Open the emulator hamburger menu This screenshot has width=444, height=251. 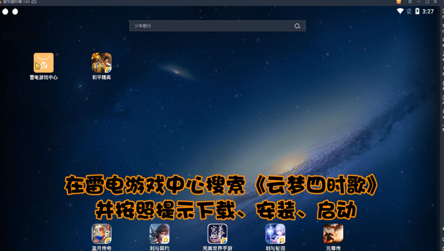[410, 1]
